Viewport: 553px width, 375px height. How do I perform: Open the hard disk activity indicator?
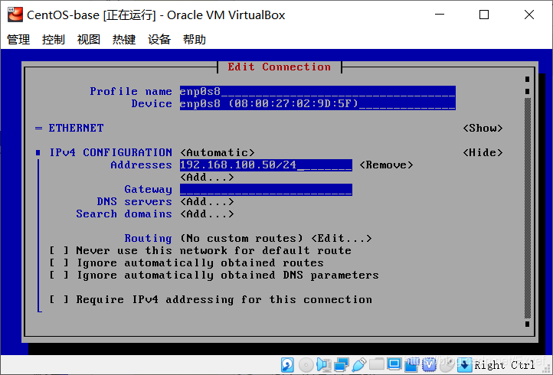coord(287,365)
